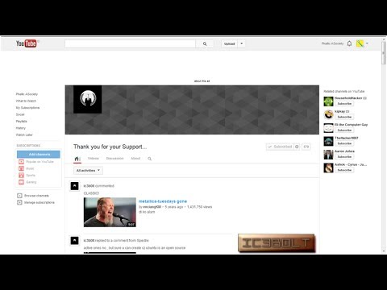Screen dimensions: 387x290
Task: Expand the Upload options arrow
Action: point(242,43)
